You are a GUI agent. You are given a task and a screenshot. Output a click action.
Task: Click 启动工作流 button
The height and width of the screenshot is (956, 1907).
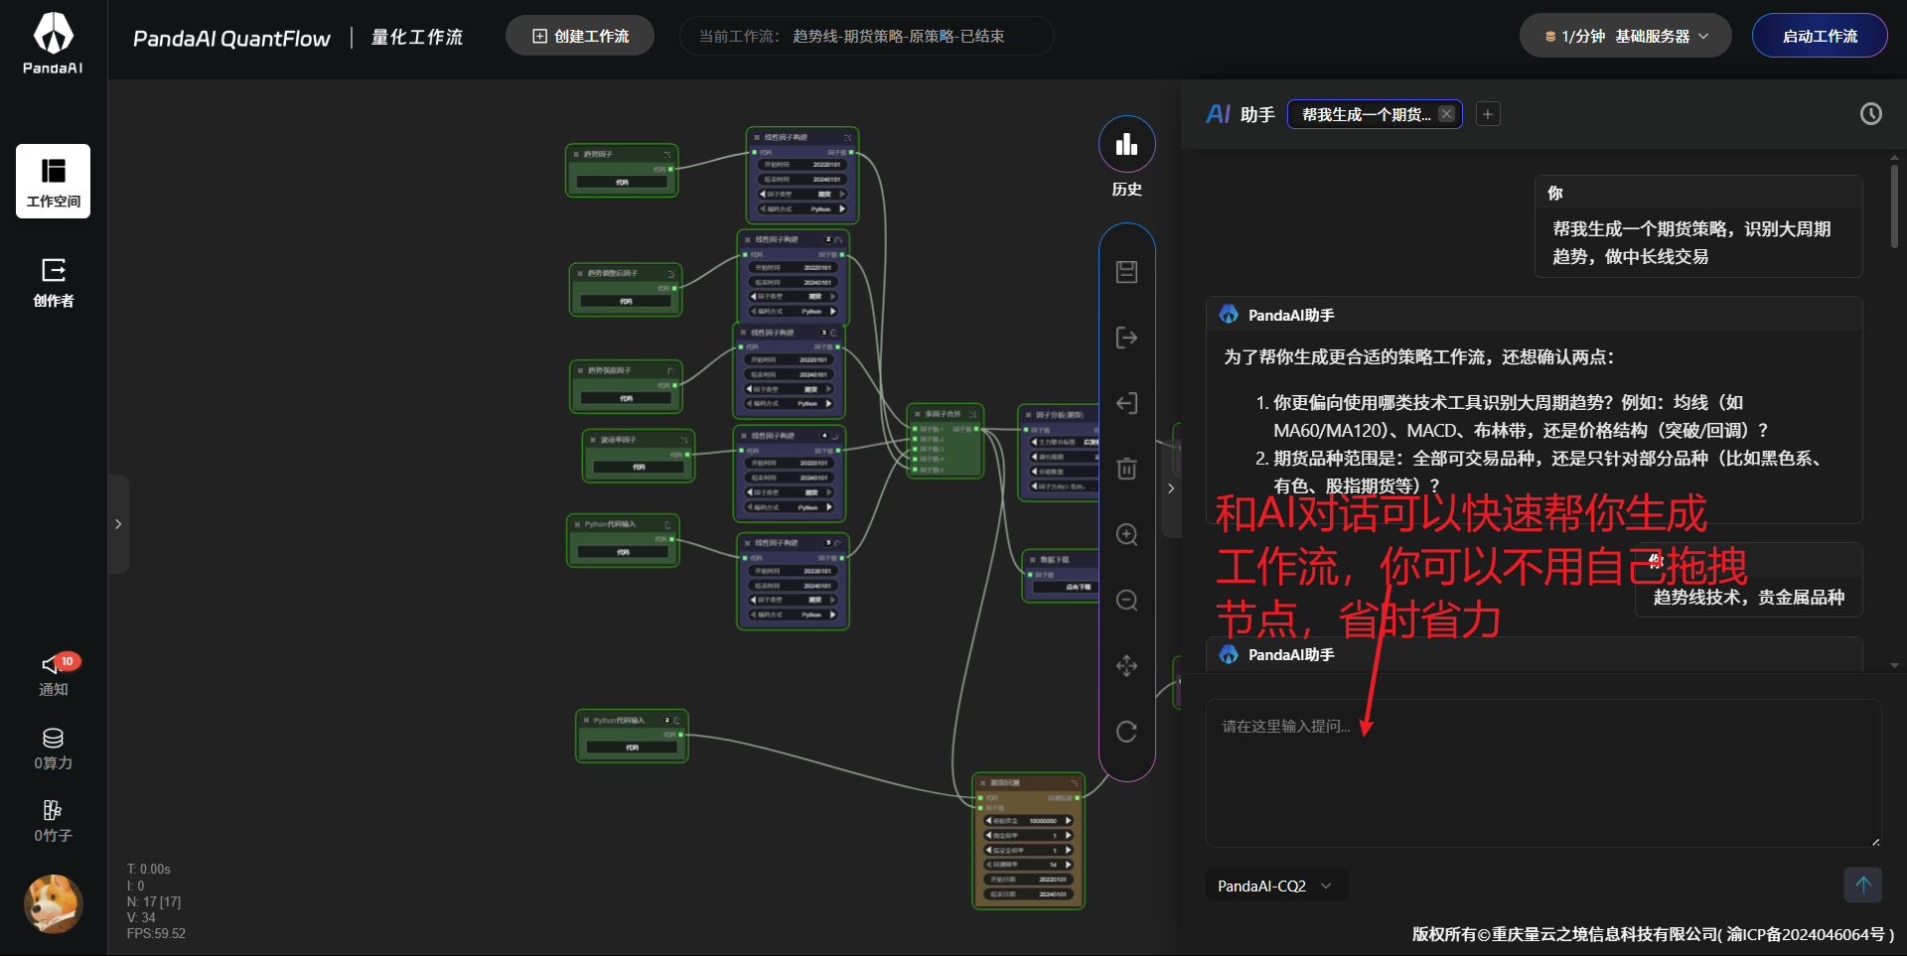tap(1820, 36)
